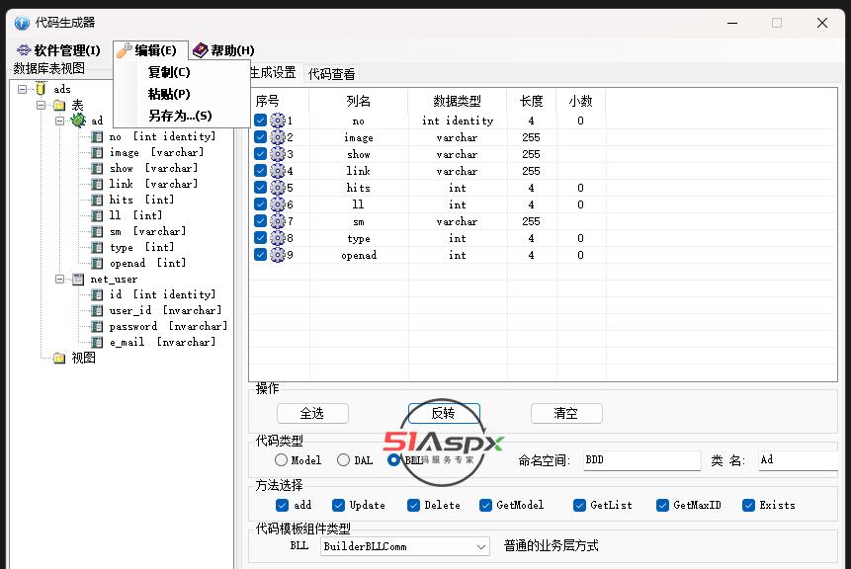
Task: Click gear icon in grid row 2
Action: tap(278, 137)
